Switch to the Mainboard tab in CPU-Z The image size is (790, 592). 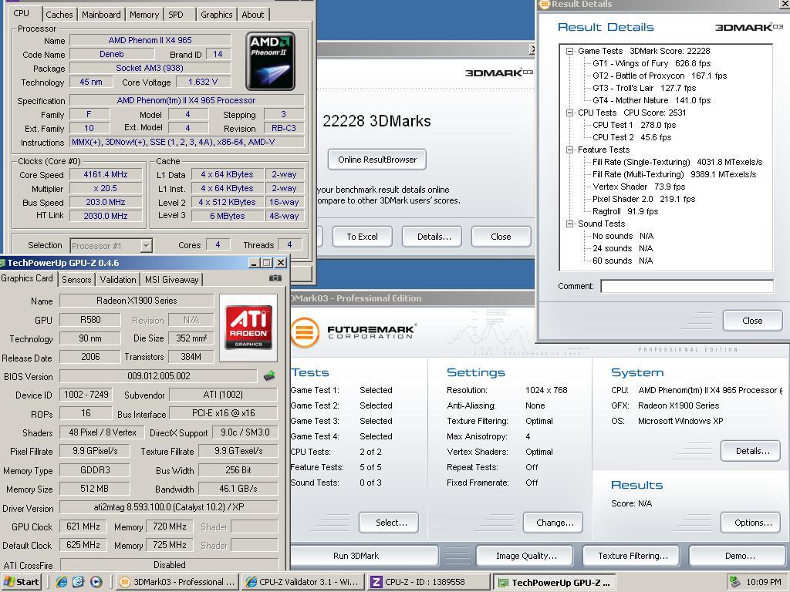pos(101,15)
